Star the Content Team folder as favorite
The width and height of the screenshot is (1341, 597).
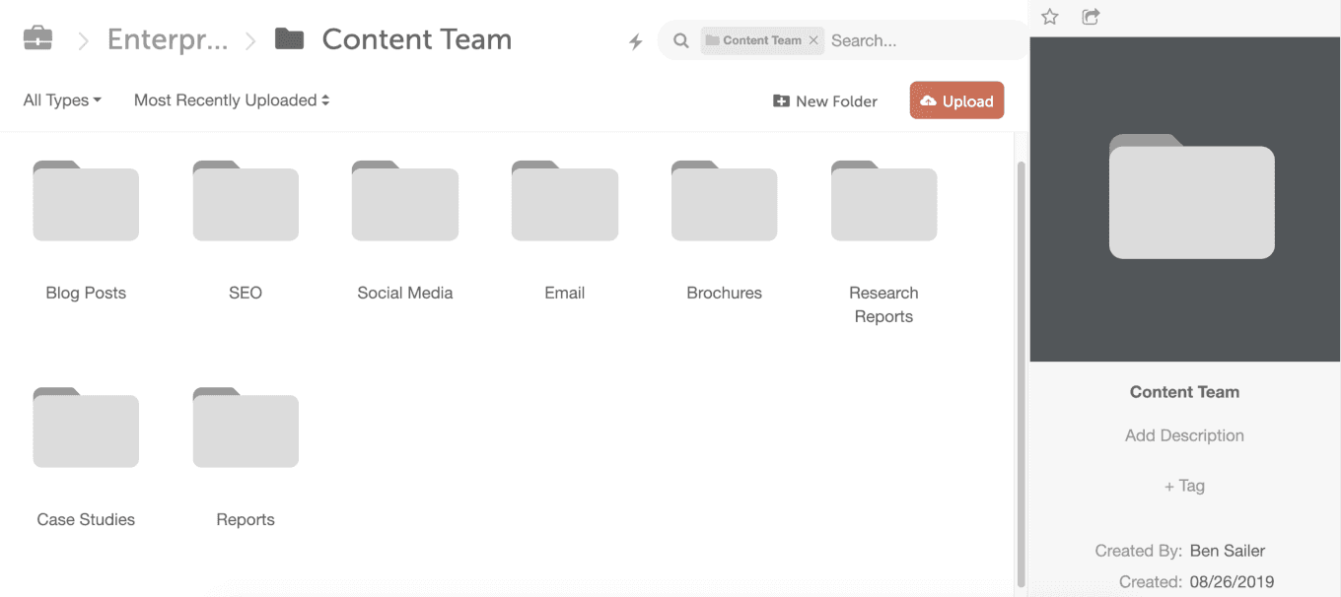(1049, 17)
